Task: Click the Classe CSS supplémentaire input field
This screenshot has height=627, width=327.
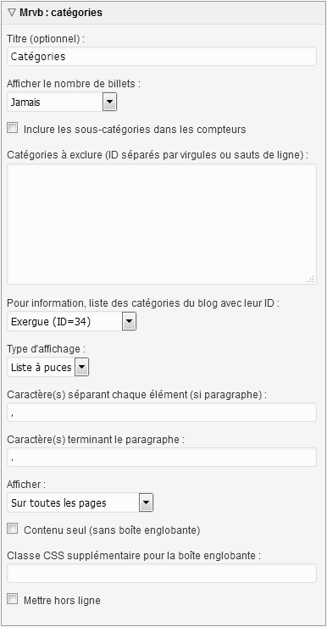Action: click(x=162, y=573)
